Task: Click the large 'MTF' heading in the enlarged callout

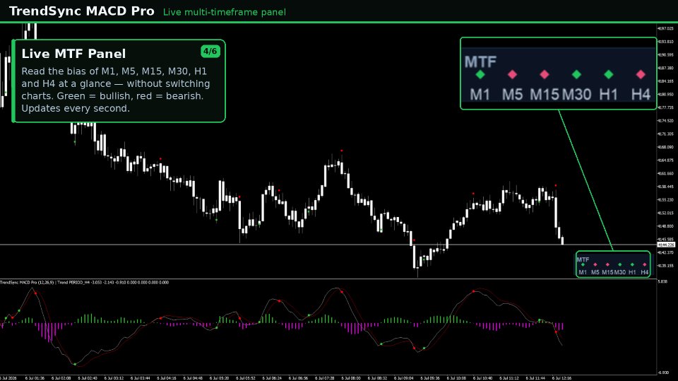Action: pyautogui.click(x=480, y=62)
